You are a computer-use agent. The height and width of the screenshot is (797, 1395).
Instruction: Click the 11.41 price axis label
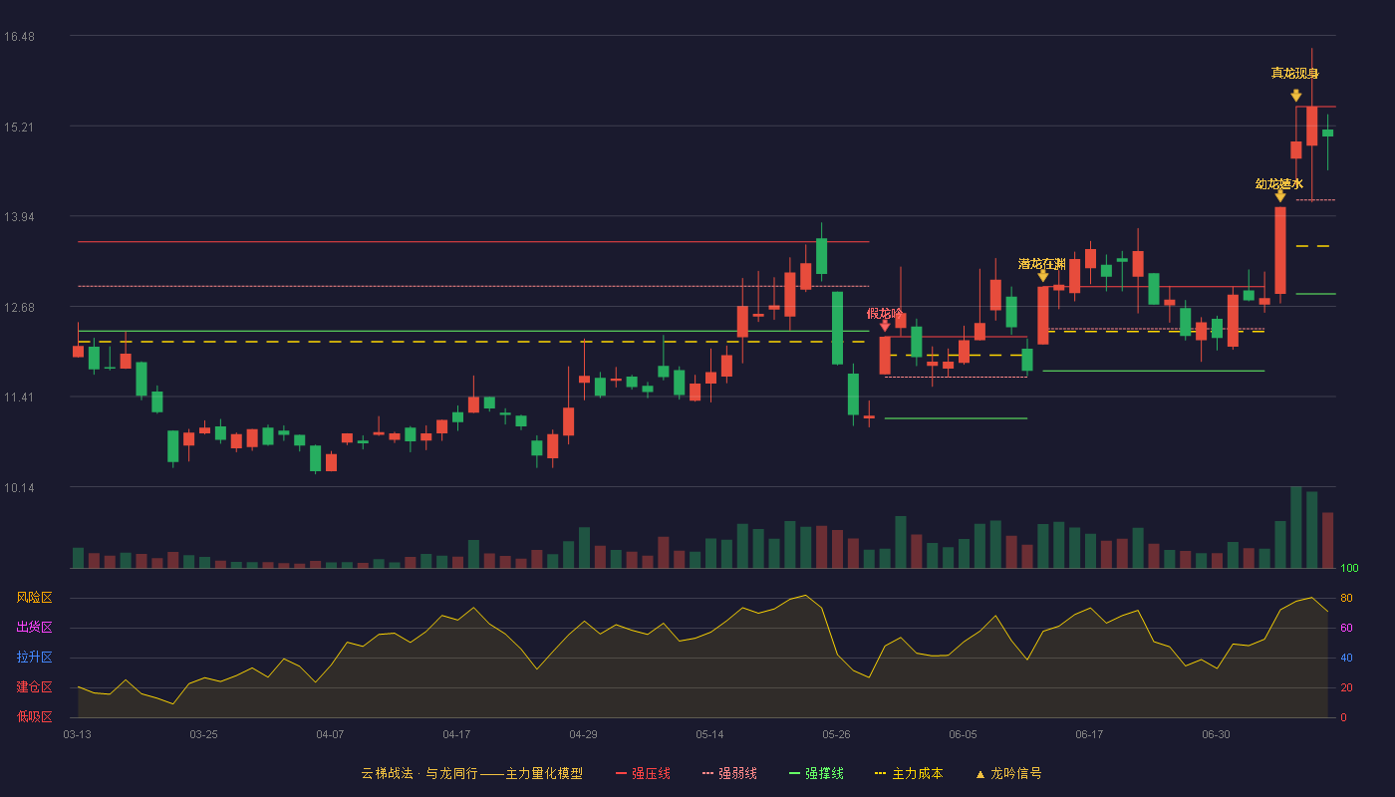click(19, 398)
